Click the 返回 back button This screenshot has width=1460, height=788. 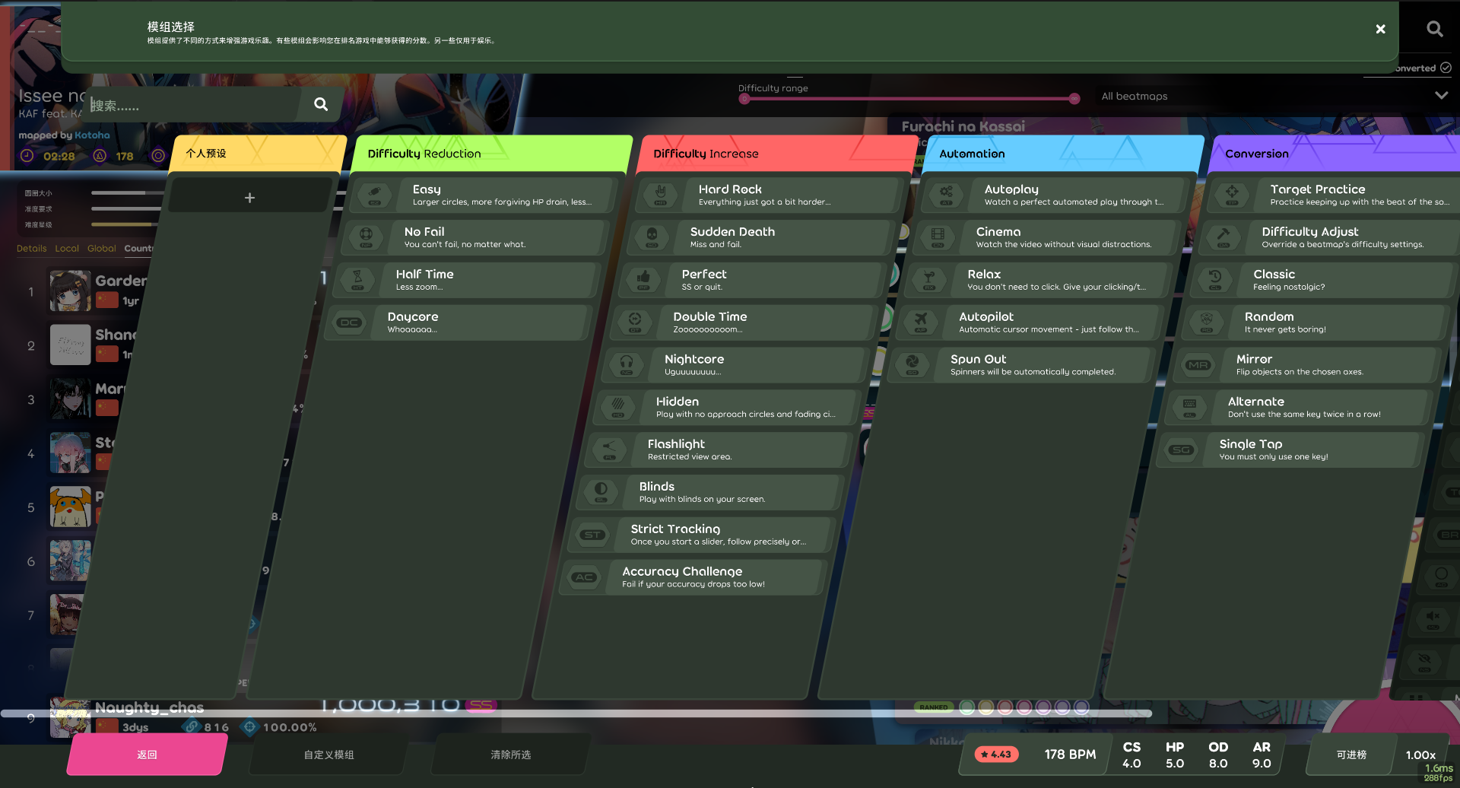[147, 755]
